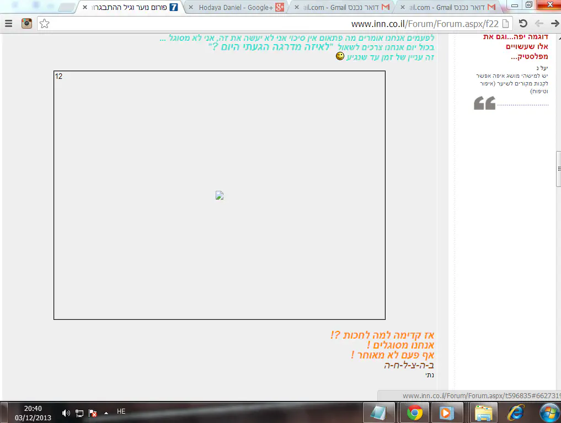Show hidden system tray icons
561x423 pixels.
[x=106, y=412]
